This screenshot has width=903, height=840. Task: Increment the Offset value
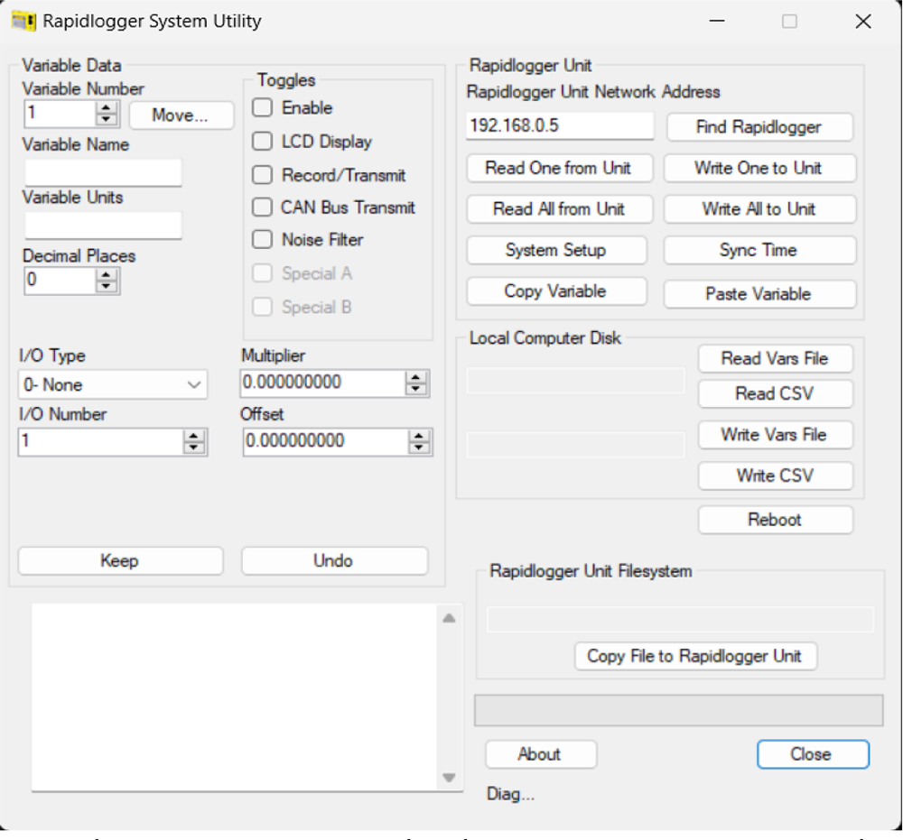click(419, 436)
